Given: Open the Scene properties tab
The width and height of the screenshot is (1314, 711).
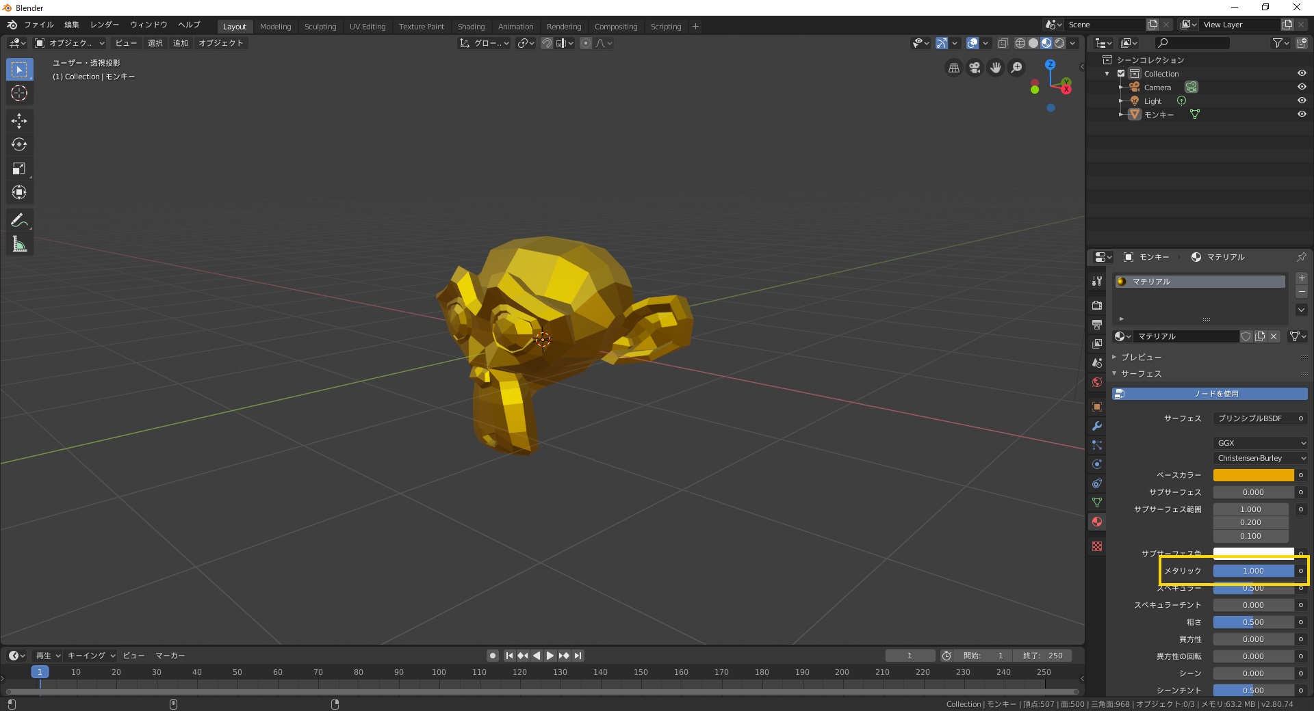Looking at the screenshot, I should pyautogui.click(x=1097, y=362).
